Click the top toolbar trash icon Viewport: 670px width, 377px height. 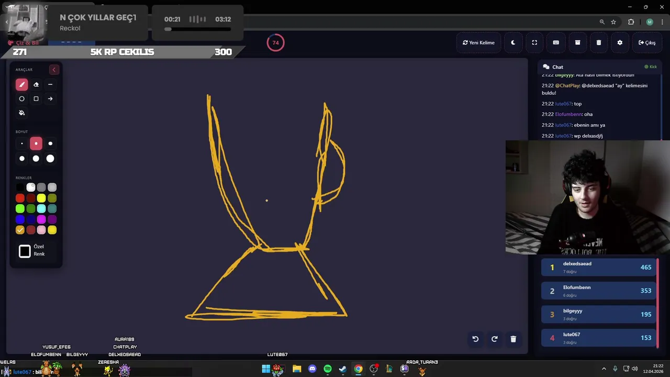(x=599, y=42)
